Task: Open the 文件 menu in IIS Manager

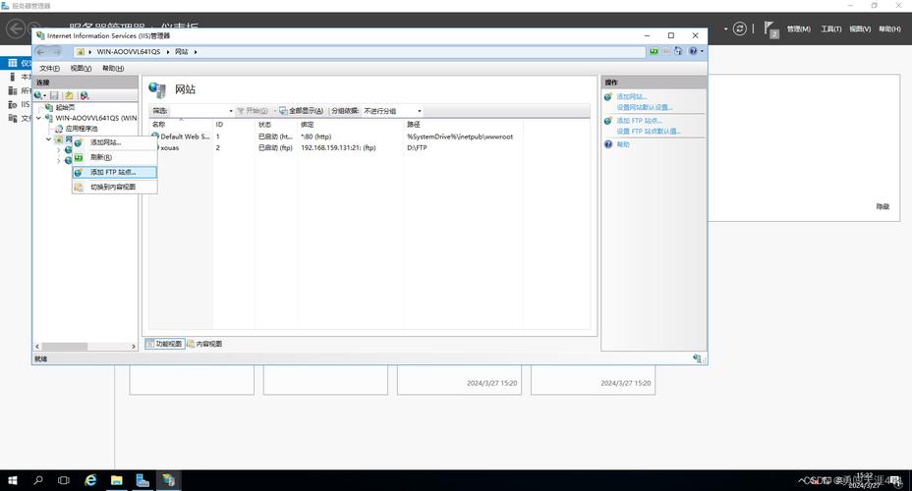Action: (49, 69)
